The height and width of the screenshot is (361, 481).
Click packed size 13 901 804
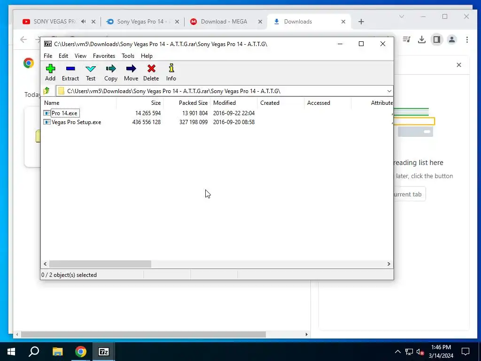195,113
